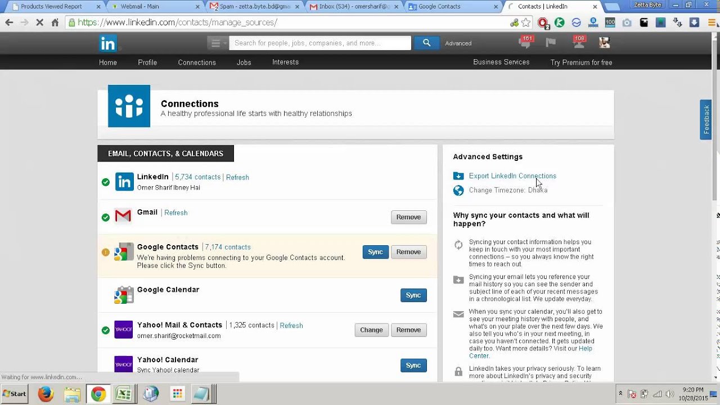Open the add connections icon with 108 badge
The image size is (720, 405).
click(578, 42)
